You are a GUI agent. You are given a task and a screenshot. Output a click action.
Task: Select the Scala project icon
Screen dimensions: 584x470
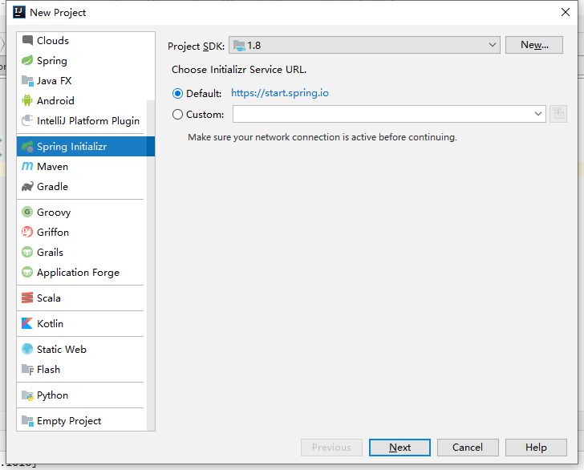pos(27,298)
